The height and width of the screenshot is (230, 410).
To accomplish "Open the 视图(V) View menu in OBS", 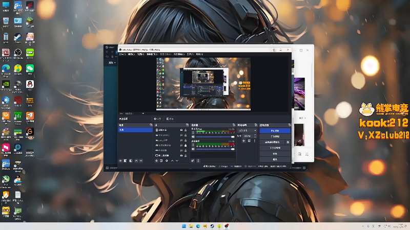I will pos(140,54).
